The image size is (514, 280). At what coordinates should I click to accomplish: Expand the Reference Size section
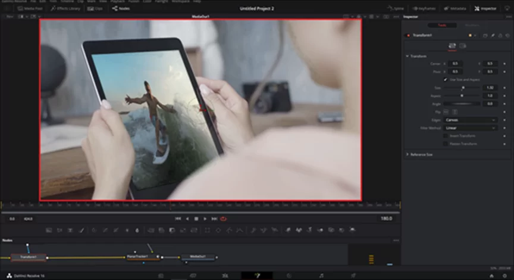(408, 154)
